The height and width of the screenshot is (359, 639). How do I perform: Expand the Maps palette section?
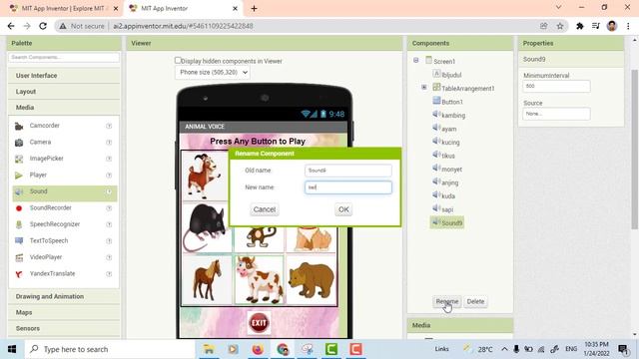pos(64,312)
